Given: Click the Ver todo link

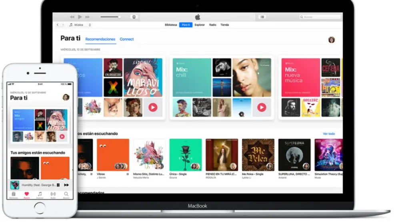Looking at the screenshot, I should click(x=328, y=134).
